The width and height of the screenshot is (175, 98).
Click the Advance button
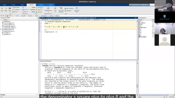click(x=68, y=11)
